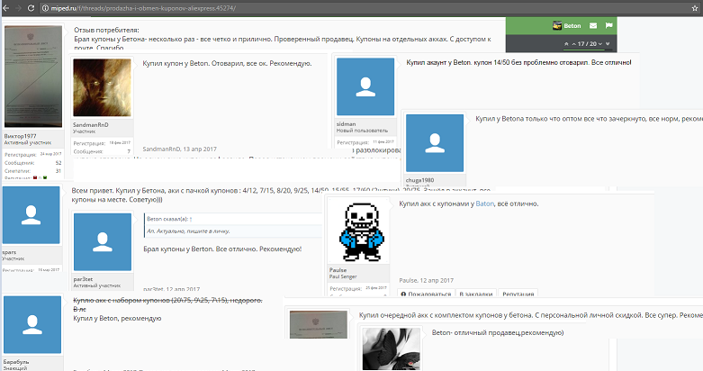The width and height of the screenshot is (703, 371).
Task: Open the SandmanRnD face avatar image
Action: point(103,87)
